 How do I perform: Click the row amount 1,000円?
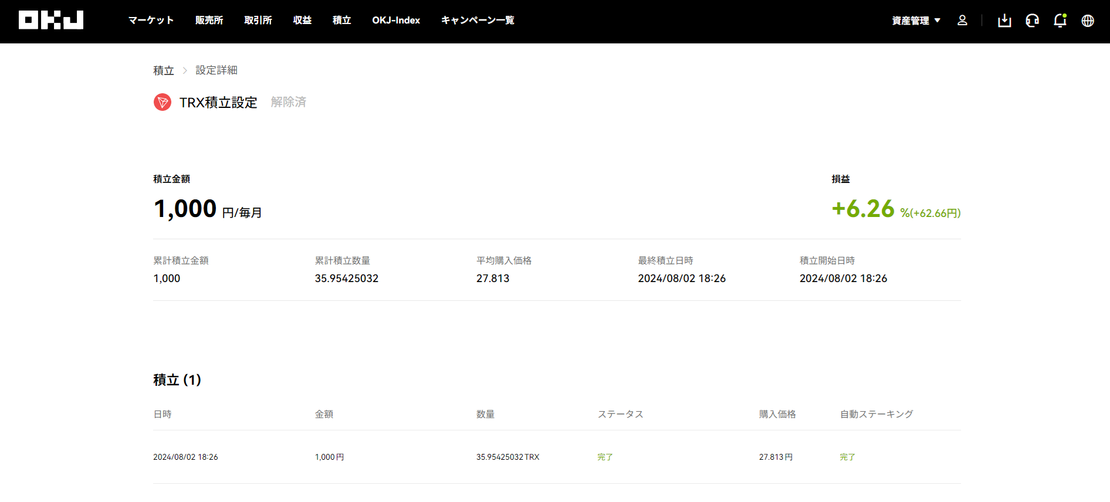(x=330, y=457)
